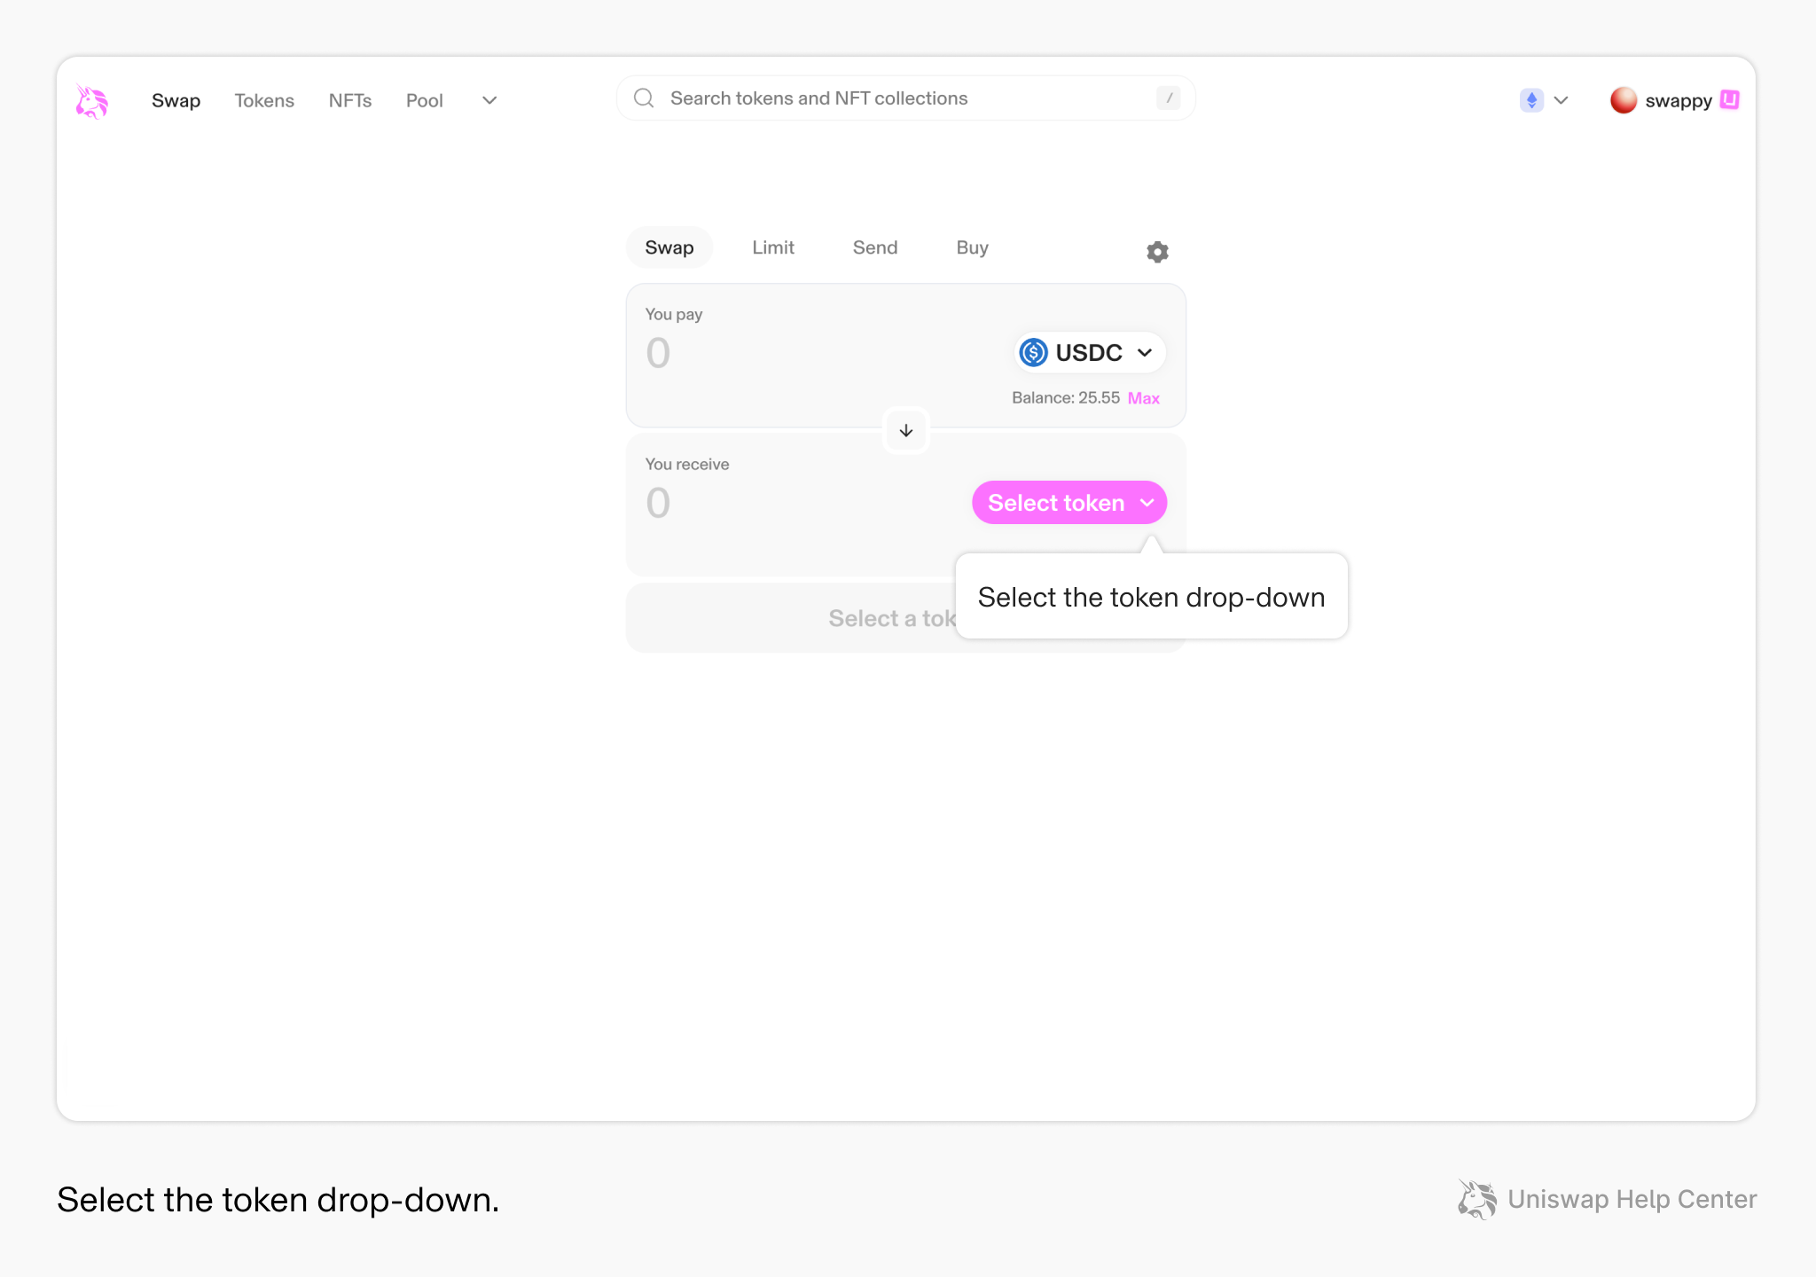Click the search magnifier icon
The width and height of the screenshot is (1816, 1277).
coord(644,98)
